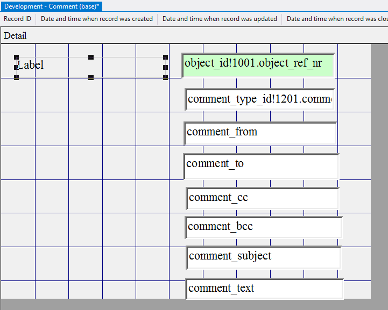This screenshot has height=310, width=388.
Task: Click the top-center sizing handle of Label
Action: tap(91, 57)
